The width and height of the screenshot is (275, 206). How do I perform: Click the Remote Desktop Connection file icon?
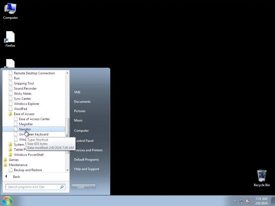10,73
